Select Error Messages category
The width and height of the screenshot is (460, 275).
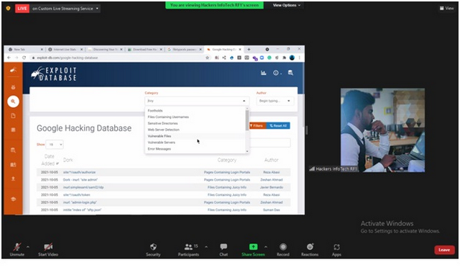click(195, 149)
